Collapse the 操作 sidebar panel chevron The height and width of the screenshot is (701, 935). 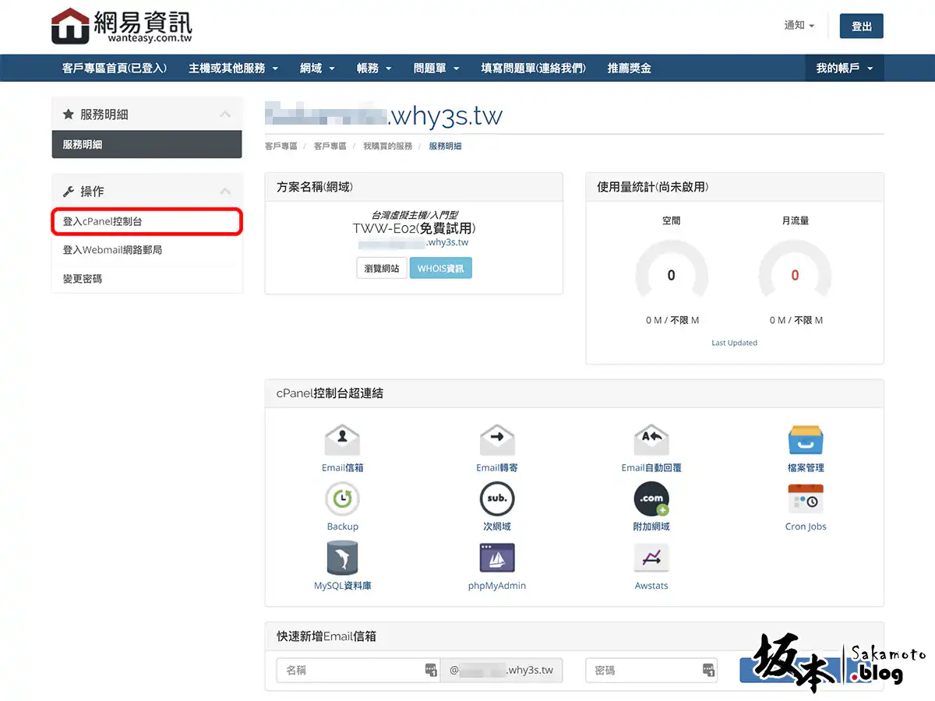coord(225,192)
